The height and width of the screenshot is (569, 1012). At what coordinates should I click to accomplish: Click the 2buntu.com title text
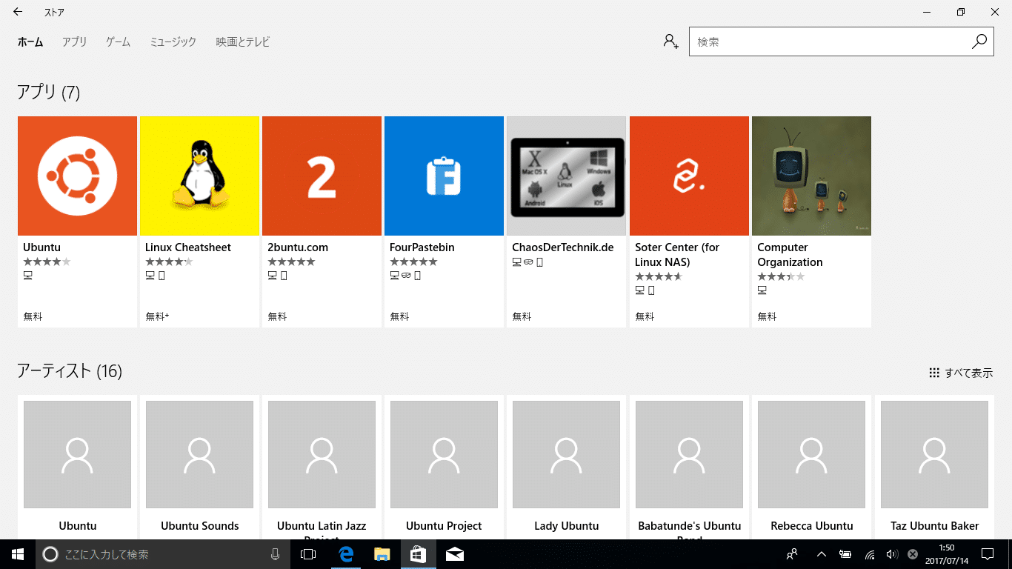click(x=298, y=247)
